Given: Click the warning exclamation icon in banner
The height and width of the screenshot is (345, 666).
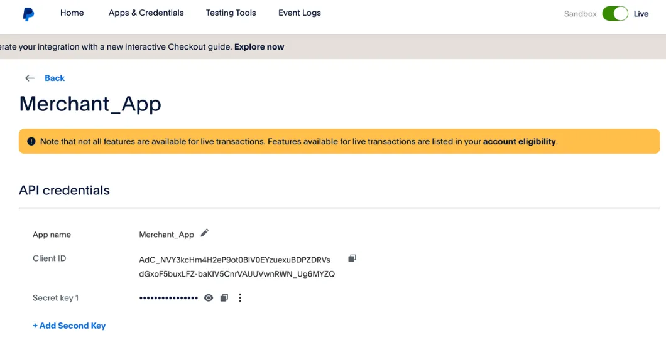Looking at the screenshot, I should coord(31,141).
